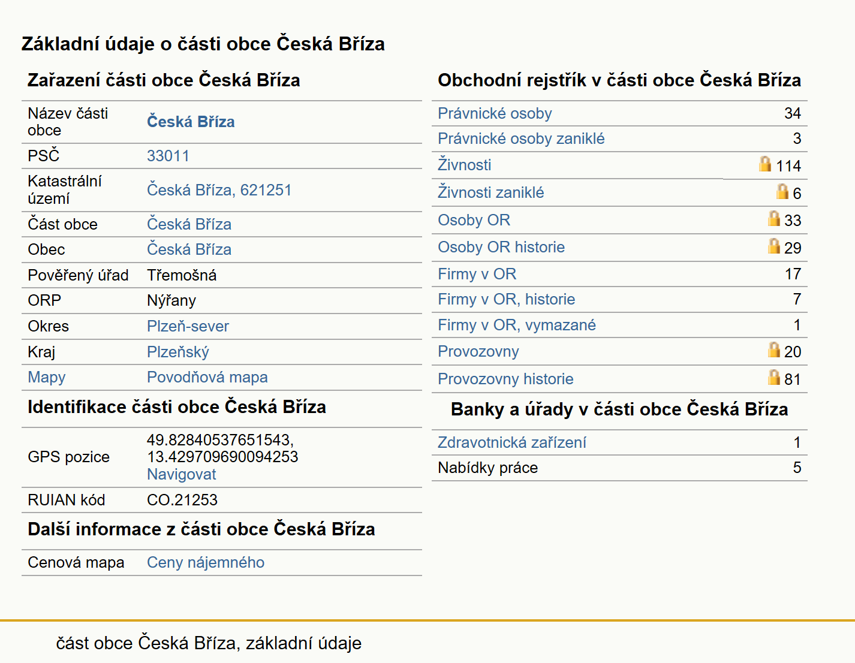Image resolution: width=855 pixels, height=663 pixels.
Task: Click lock icon in Provozovny historie row
Action: [774, 377]
